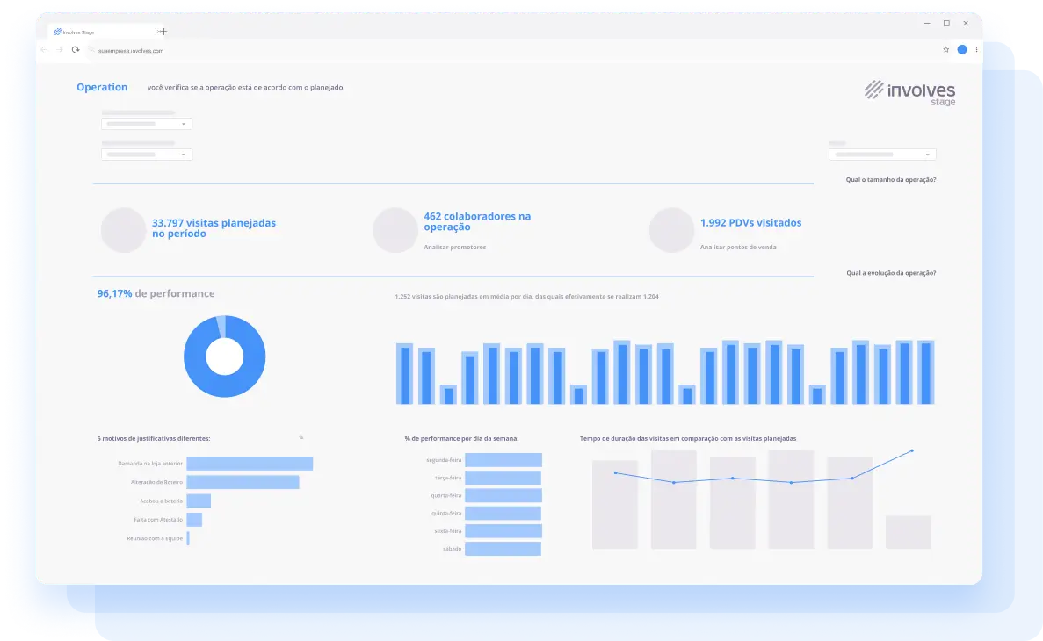Click sexta-feira performance bar

[503, 531]
